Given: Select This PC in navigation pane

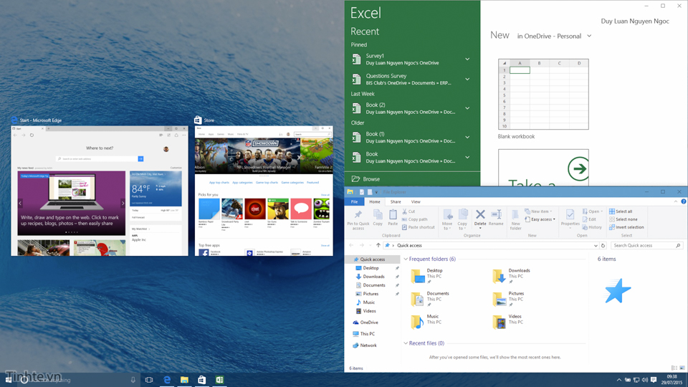Looking at the screenshot, I should pos(363,334).
